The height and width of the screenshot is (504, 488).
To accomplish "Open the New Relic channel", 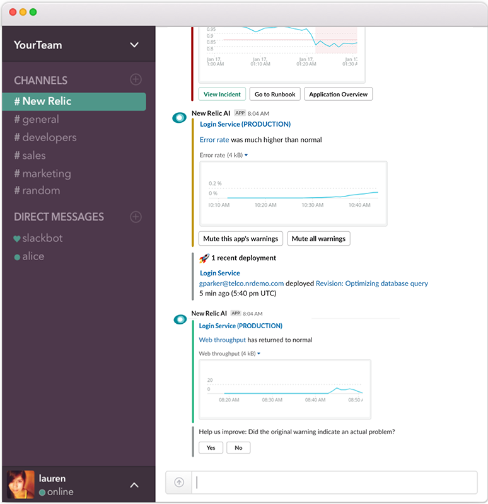I will [x=74, y=101].
